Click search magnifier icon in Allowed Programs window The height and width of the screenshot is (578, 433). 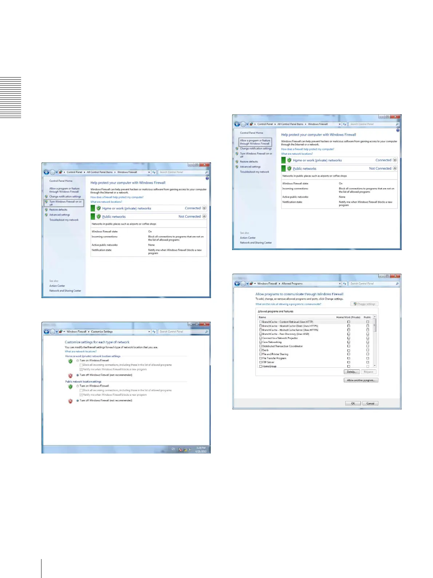coord(397,284)
